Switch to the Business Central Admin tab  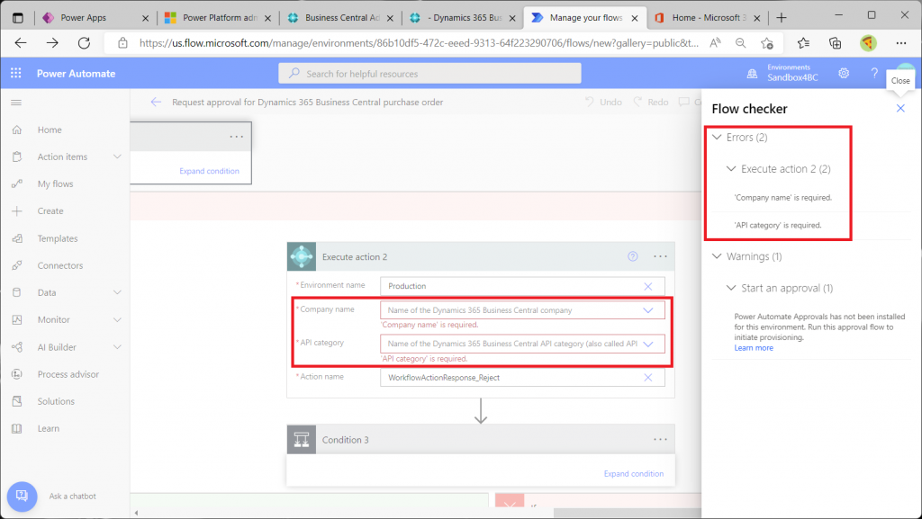(x=340, y=18)
